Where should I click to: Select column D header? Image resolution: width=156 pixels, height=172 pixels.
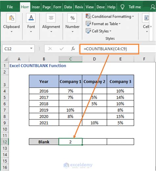(x=94, y=59)
